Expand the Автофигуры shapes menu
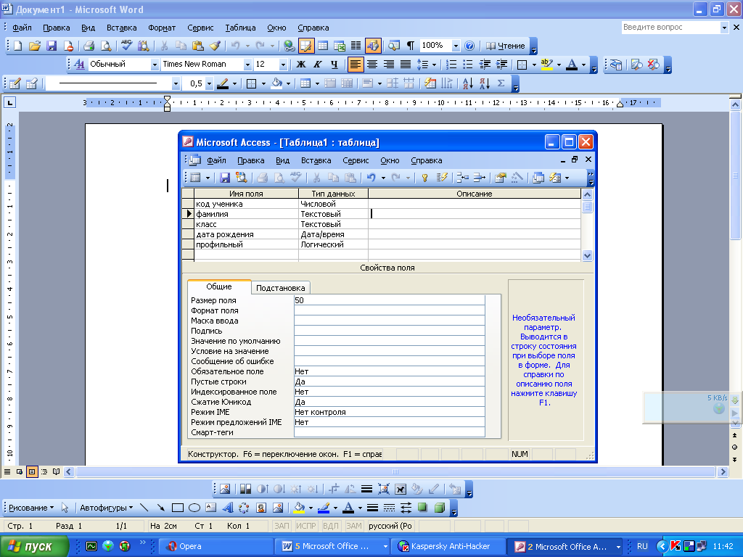 (106, 508)
